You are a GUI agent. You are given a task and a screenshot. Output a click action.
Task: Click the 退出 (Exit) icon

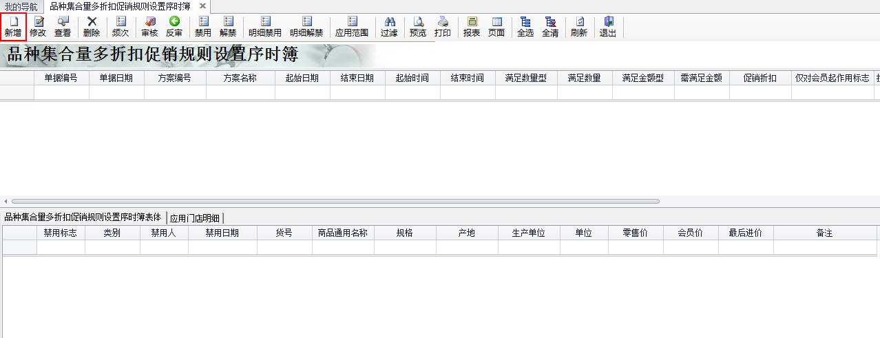(608, 27)
